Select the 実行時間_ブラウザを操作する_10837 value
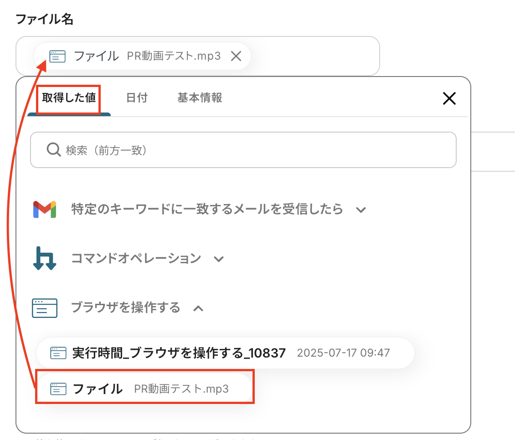Viewport: 515px width, 440px height. (179, 353)
